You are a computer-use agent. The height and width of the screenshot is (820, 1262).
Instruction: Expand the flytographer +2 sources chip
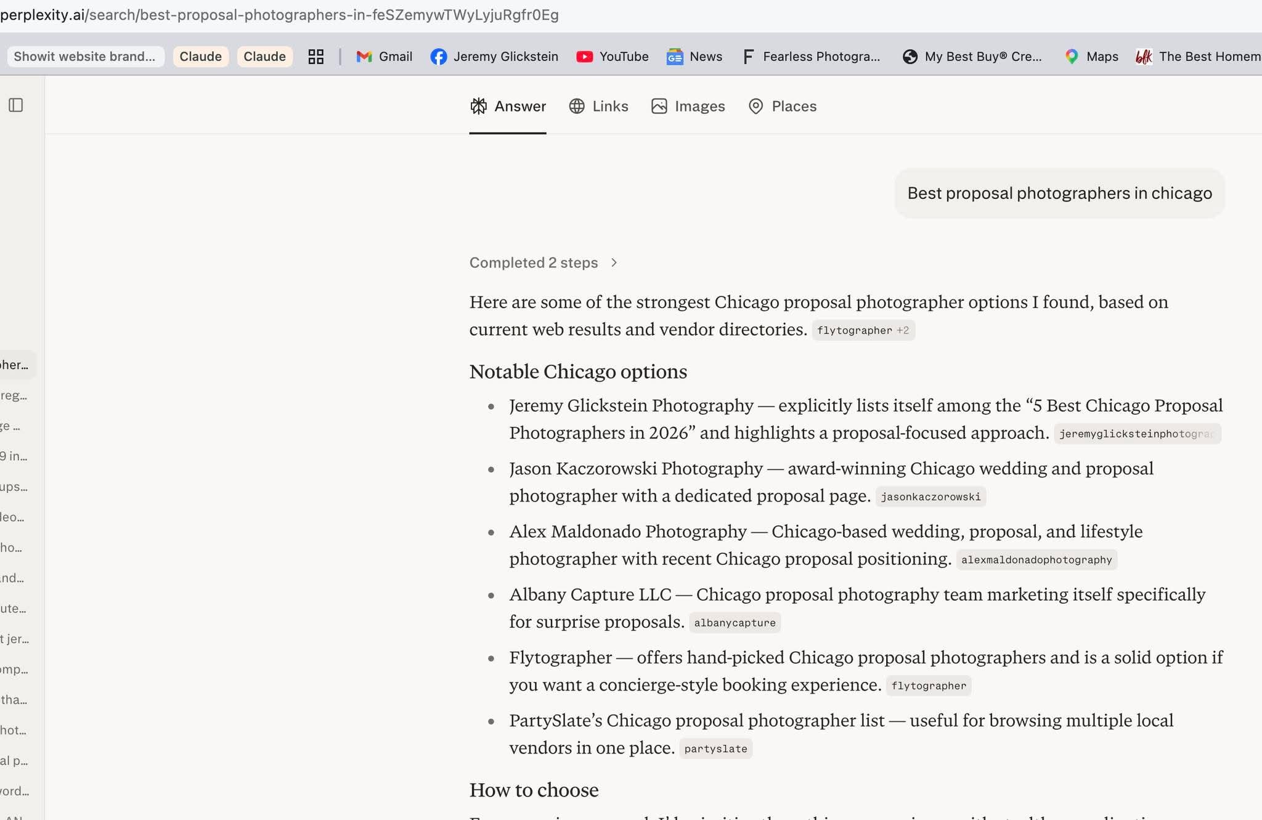point(863,330)
